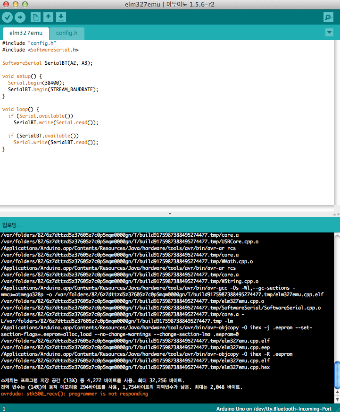Click the window zoom green button
Image resolution: width=340 pixels, height=412 pixels.
(25, 4)
